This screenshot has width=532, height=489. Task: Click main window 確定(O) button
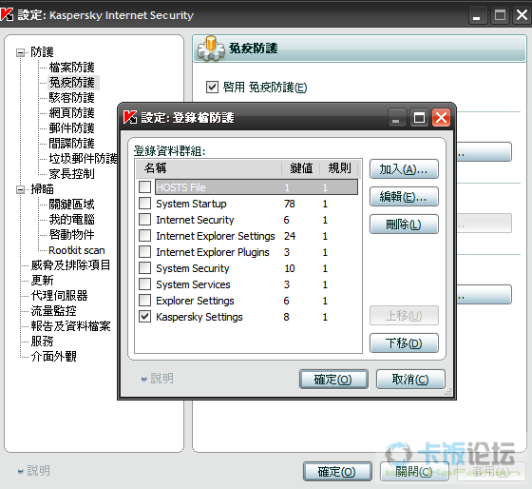(x=337, y=471)
